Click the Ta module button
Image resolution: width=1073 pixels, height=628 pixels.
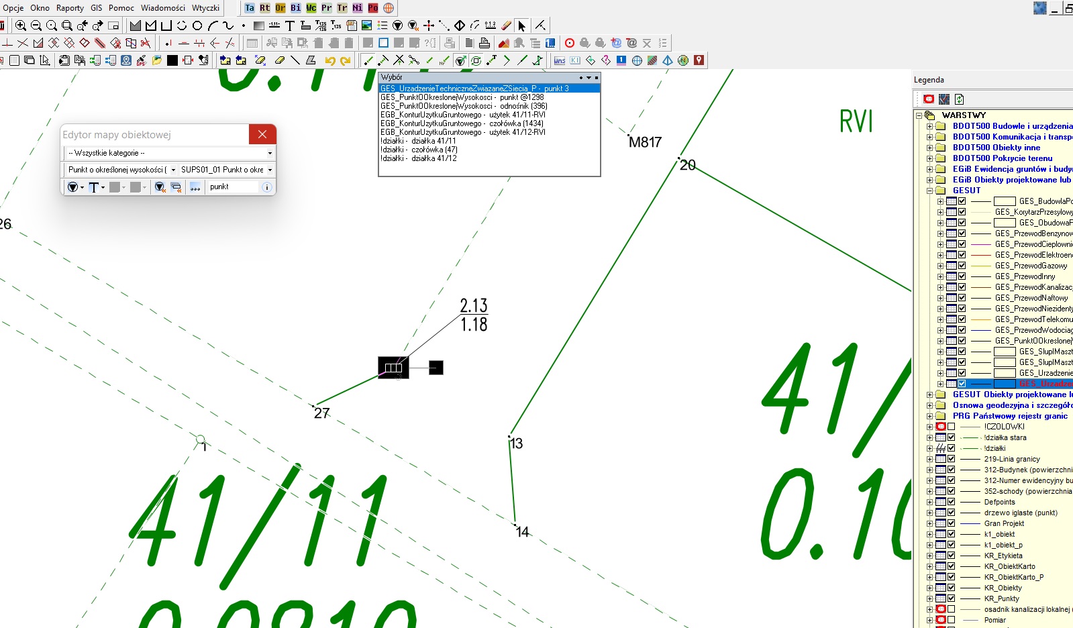tap(250, 8)
